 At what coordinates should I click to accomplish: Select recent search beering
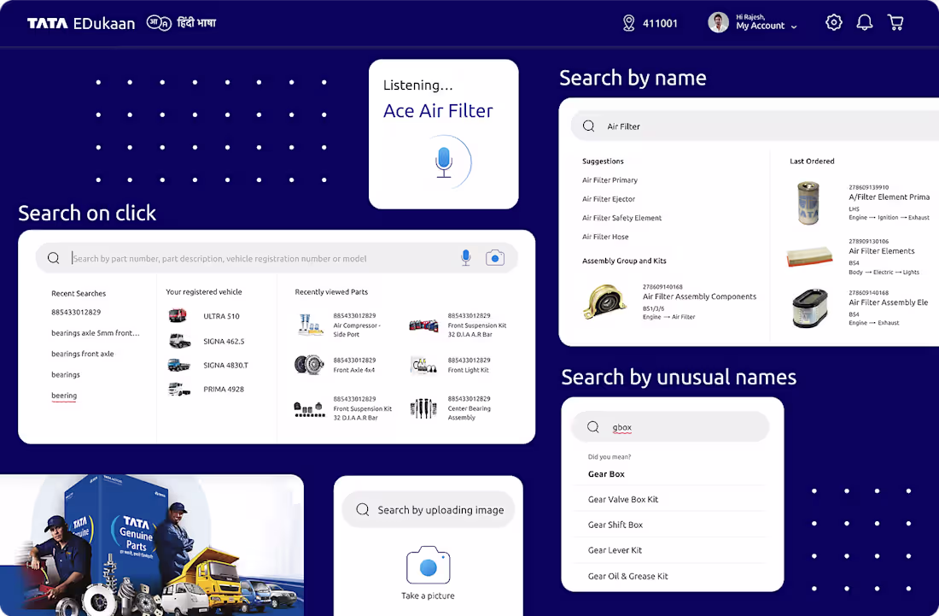(x=64, y=396)
